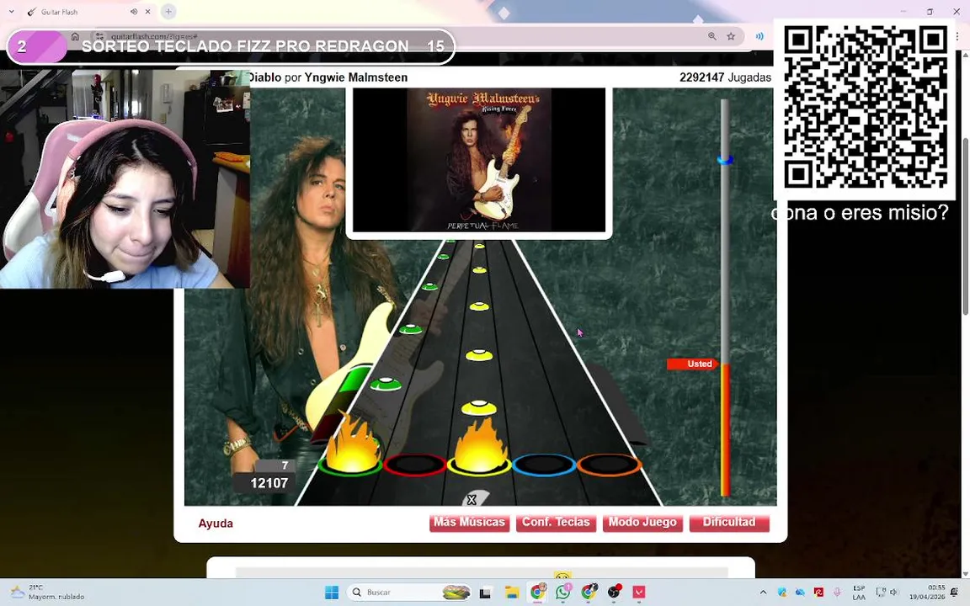Open the zoom magnifier in the address bar
Viewport: 970px width, 606px height.
[x=712, y=36]
